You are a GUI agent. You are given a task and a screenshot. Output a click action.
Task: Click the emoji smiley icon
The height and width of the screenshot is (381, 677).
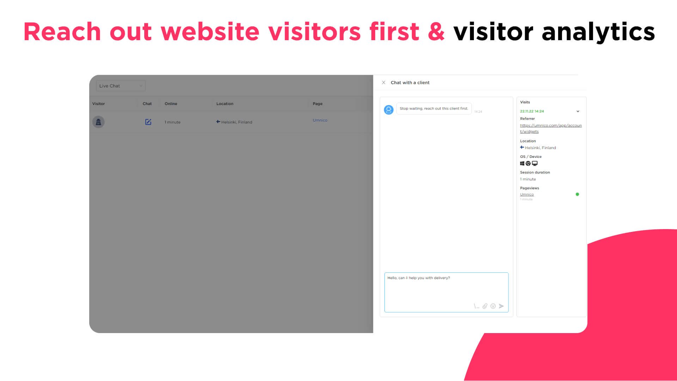click(x=493, y=306)
